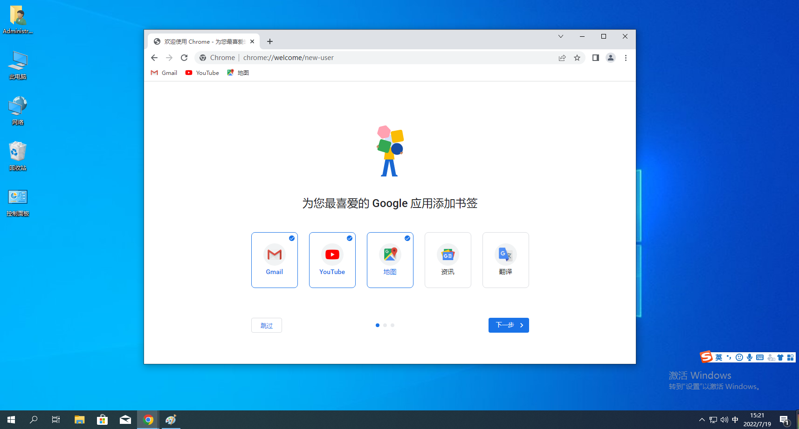Bookmark this tab with the star icon
The height and width of the screenshot is (429, 799).
coord(577,58)
